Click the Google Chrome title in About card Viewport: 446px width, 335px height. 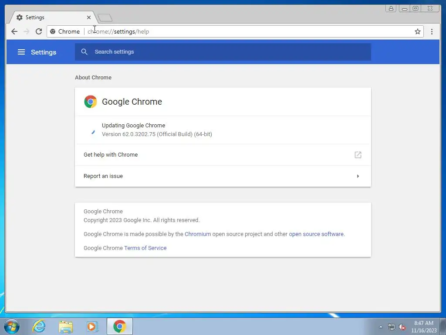point(132,102)
